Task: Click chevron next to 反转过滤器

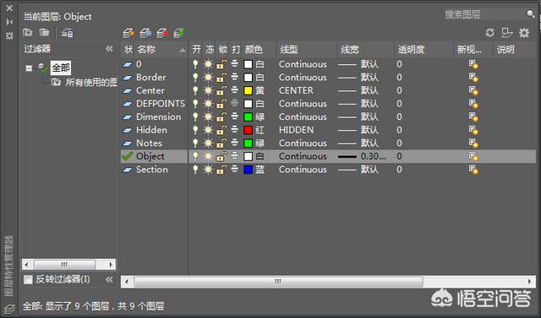Action: pos(109,279)
